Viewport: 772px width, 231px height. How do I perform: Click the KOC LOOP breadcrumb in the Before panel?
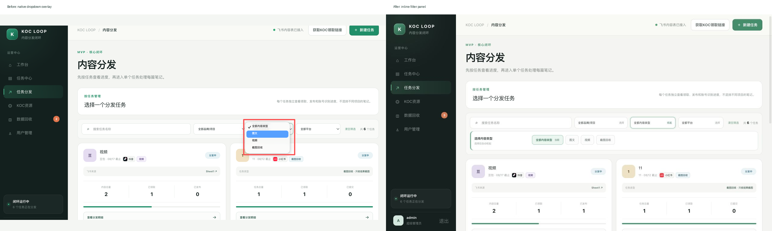[x=86, y=30]
